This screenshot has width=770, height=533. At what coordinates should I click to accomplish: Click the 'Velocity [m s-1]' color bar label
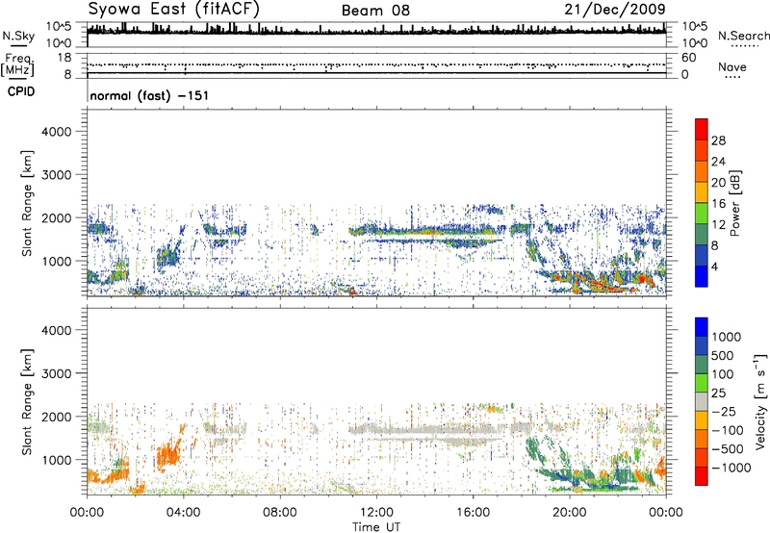760,401
